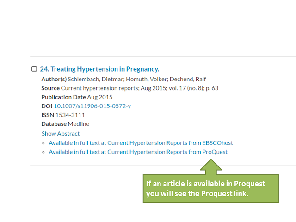Click the ISSN number 1534-3111
Image resolution: width=296 pixels, height=222 pixels.
click(x=70, y=115)
